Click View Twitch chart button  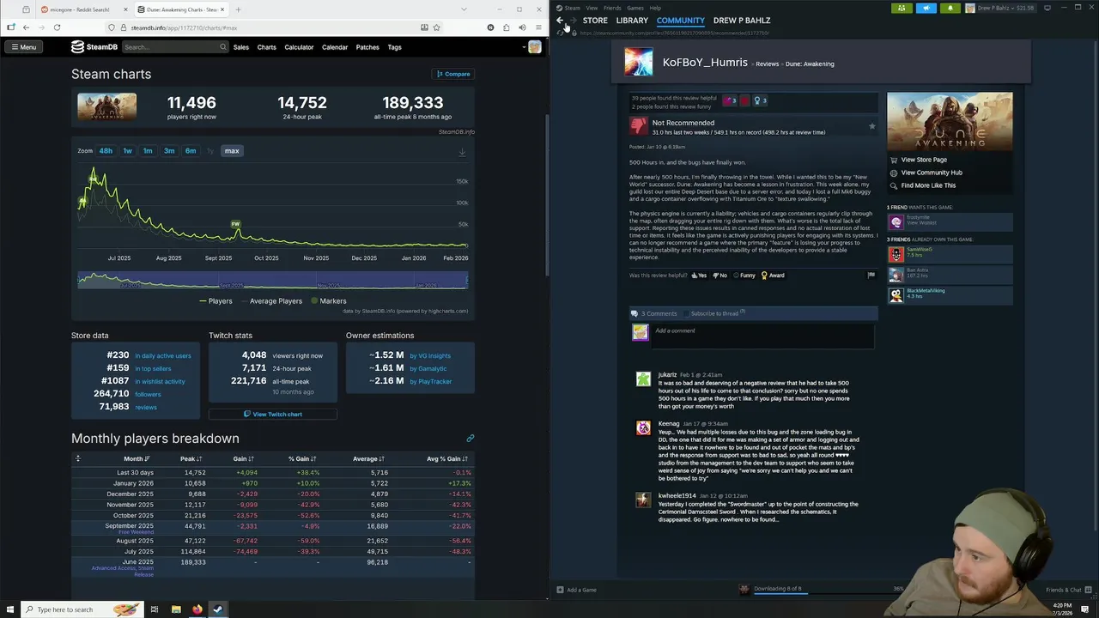click(273, 415)
